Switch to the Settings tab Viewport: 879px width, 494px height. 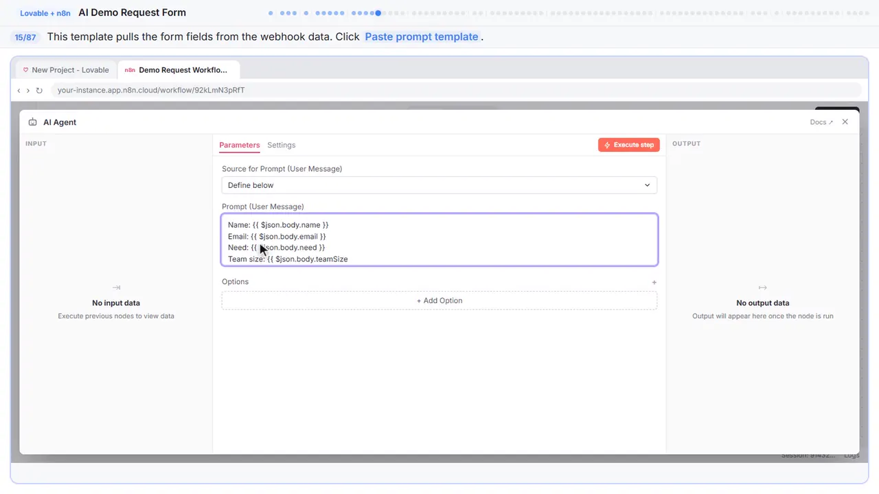point(282,145)
